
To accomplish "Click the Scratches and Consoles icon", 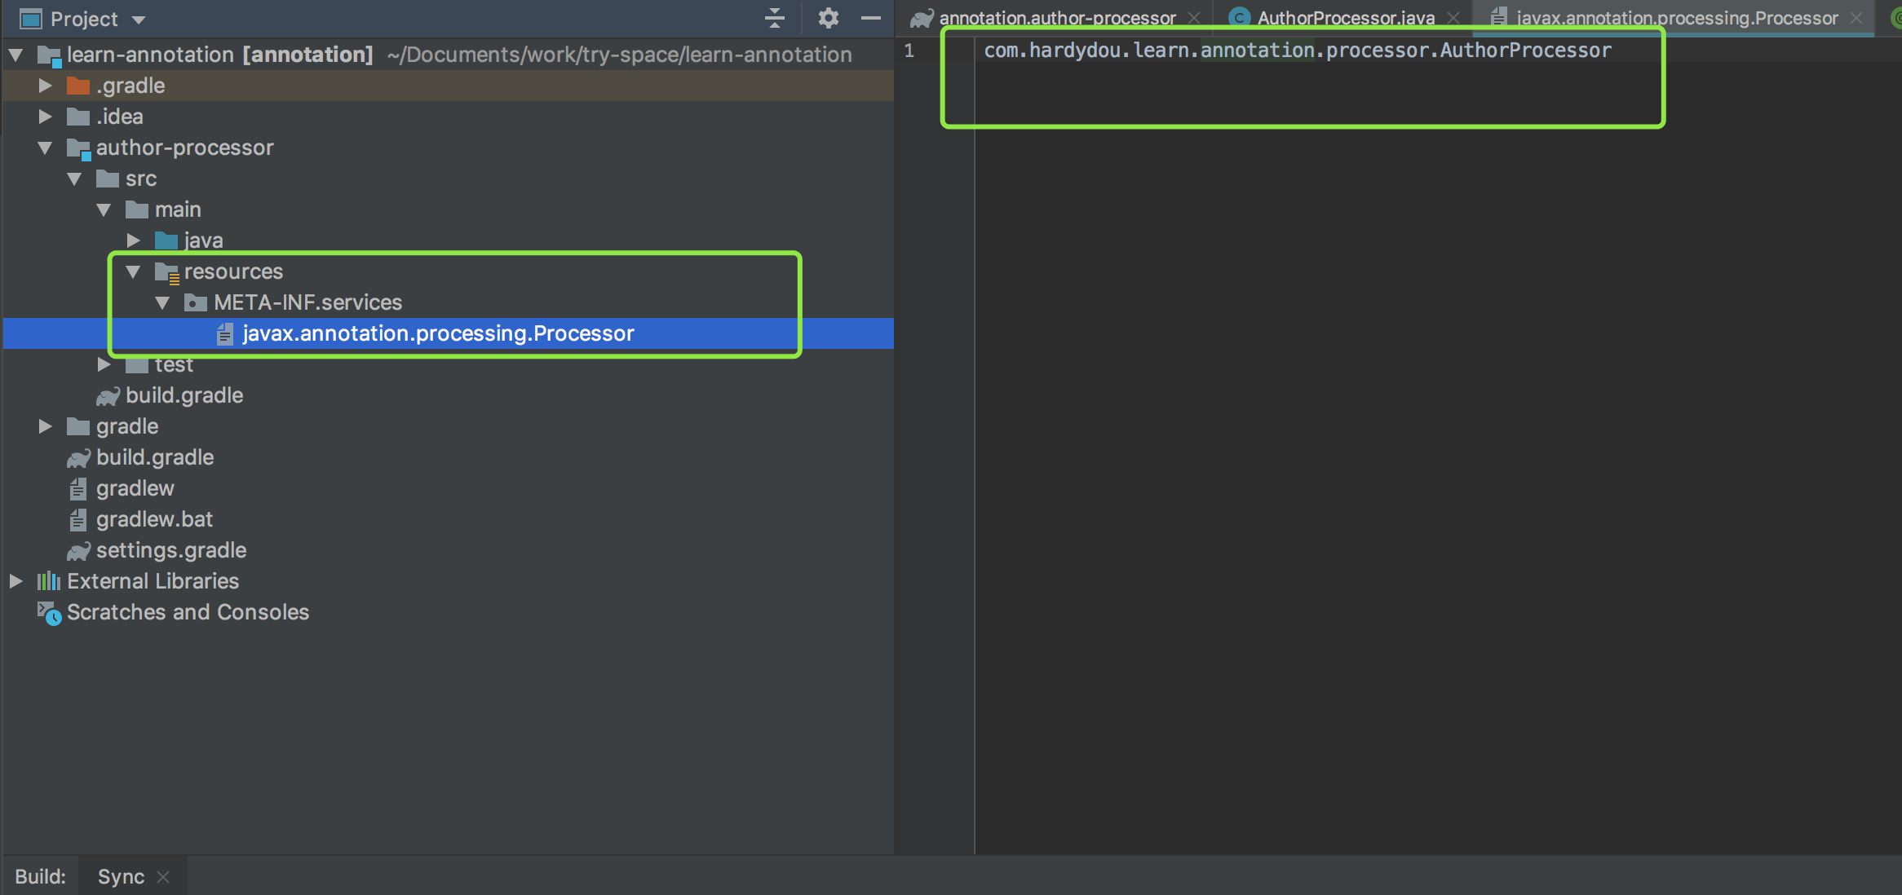I will (49, 613).
